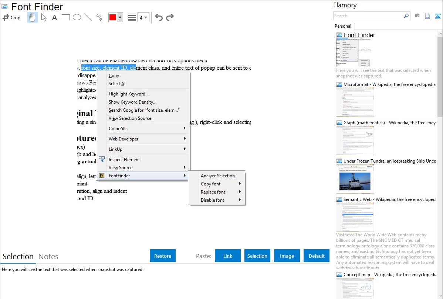
Task: Click the Image paste button
Action: point(287,256)
